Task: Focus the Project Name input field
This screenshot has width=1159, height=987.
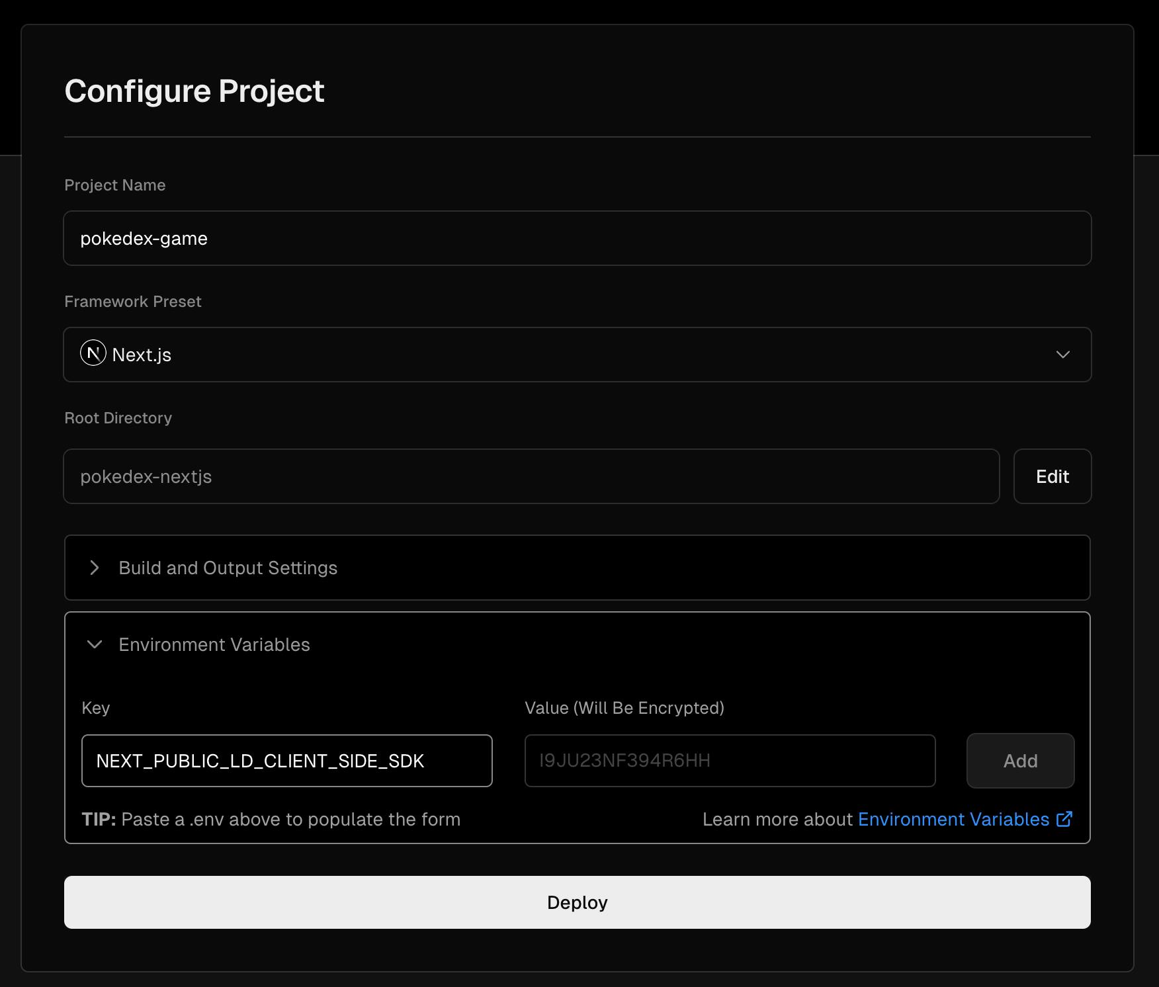Action: coord(578,238)
